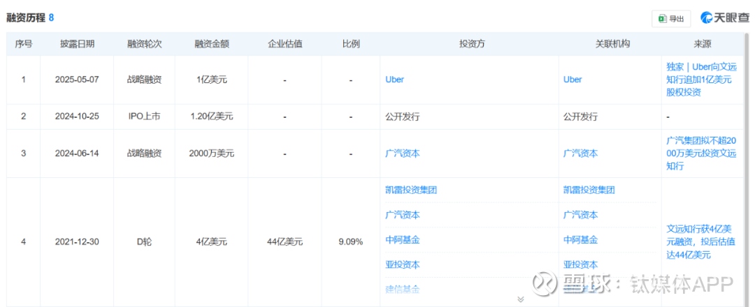Viewport: 755px width, 307px height.
Task: Open 广汽资本 investor link in the 2024-06-14 row
Action: point(403,153)
